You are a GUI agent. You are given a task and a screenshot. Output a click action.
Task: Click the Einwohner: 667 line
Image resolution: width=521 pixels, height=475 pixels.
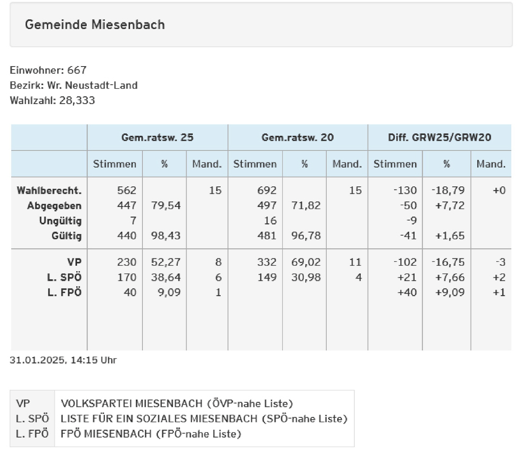pyautogui.click(x=48, y=70)
